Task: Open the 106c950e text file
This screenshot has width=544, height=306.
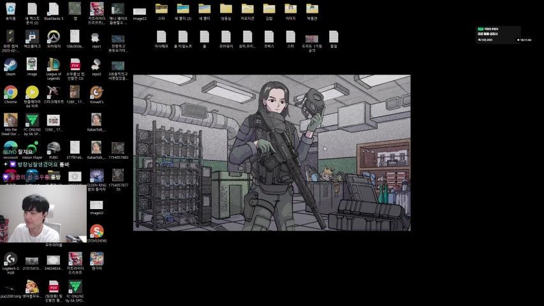Action: pos(75,39)
